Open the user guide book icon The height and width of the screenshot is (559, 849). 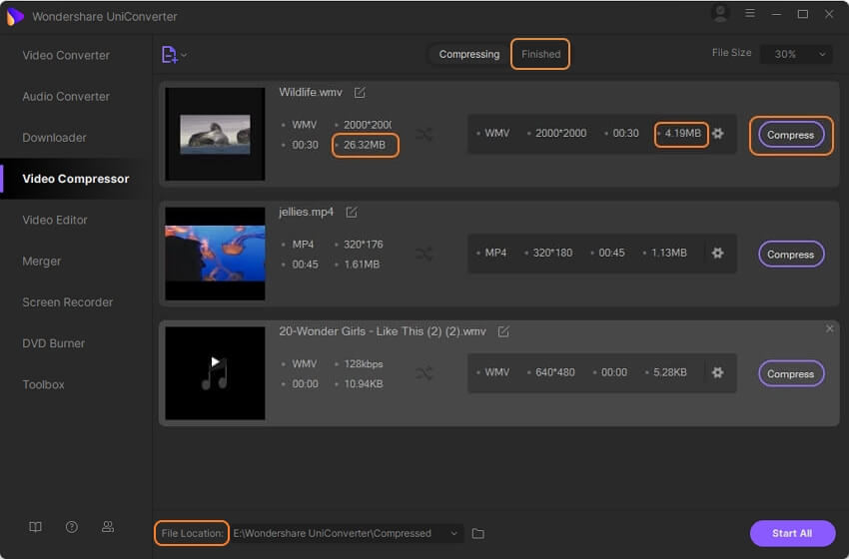pos(36,526)
